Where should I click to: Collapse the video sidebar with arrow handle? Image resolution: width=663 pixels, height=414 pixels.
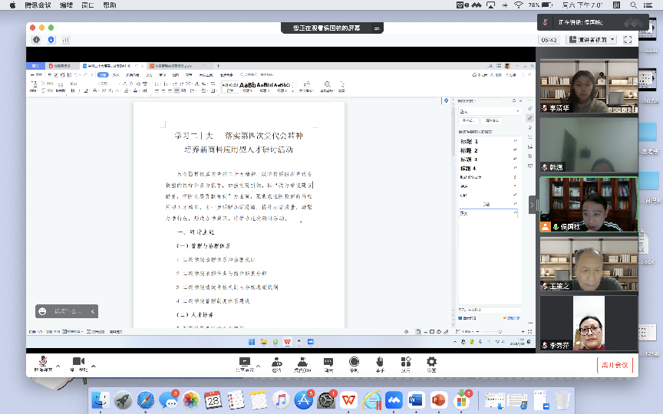pyautogui.click(x=533, y=205)
